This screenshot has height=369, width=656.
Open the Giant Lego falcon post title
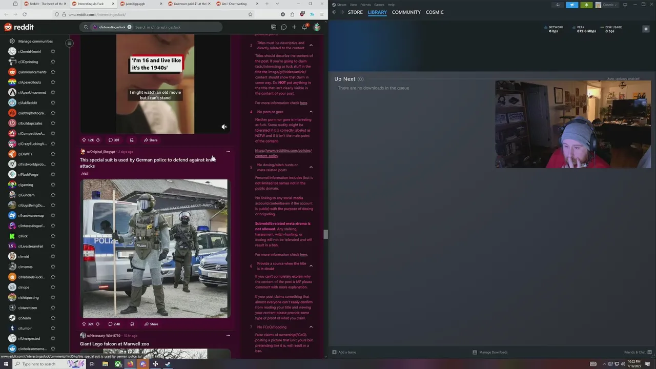point(114,344)
